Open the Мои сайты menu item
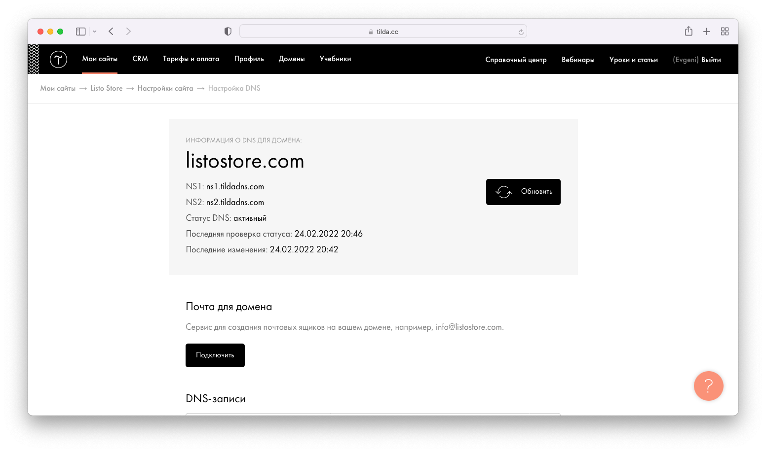 (x=100, y=59)
